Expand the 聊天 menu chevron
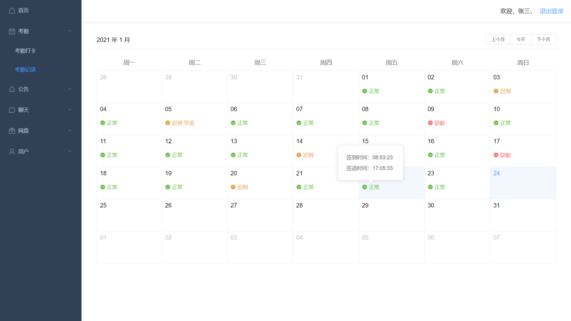This screenshot has width=571, height=321. pyautogui.click(x=70, y=110)
